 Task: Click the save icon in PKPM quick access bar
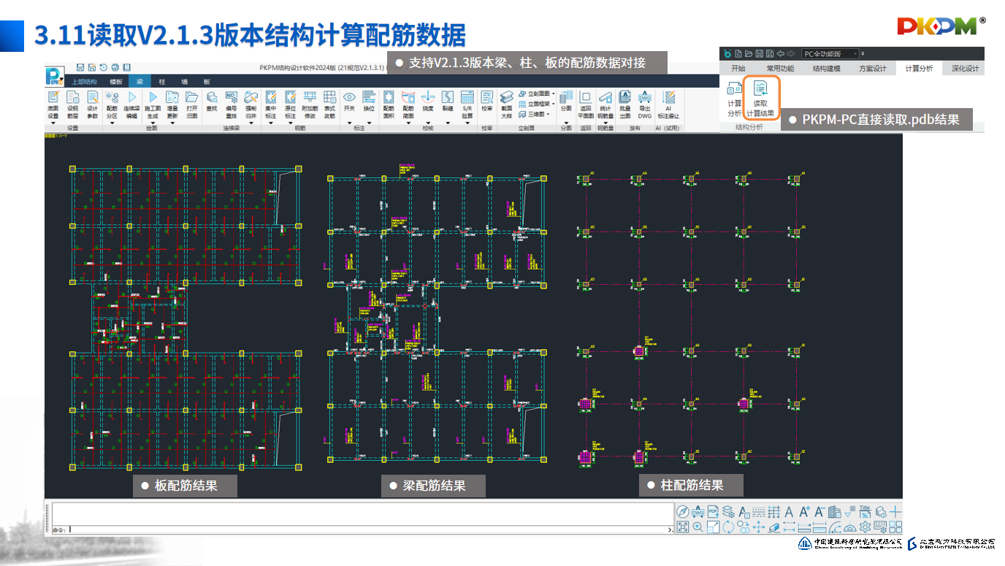coord(80,67)
